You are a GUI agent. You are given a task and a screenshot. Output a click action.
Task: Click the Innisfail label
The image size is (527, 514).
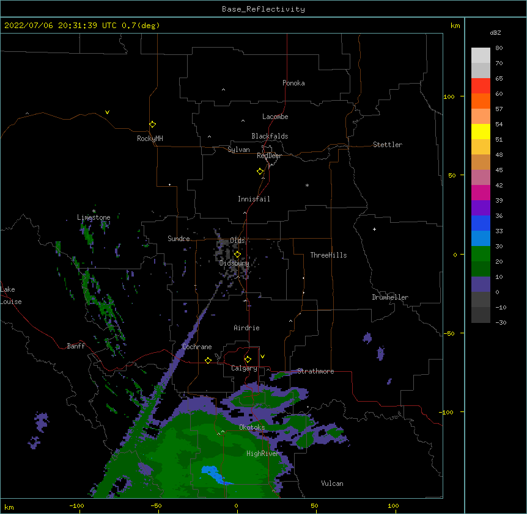(254, 199)
